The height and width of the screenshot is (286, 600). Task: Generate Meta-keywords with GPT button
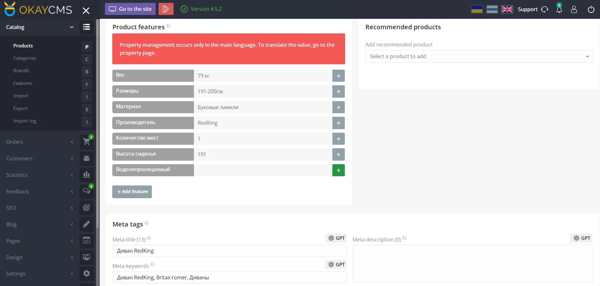[336, 264]
